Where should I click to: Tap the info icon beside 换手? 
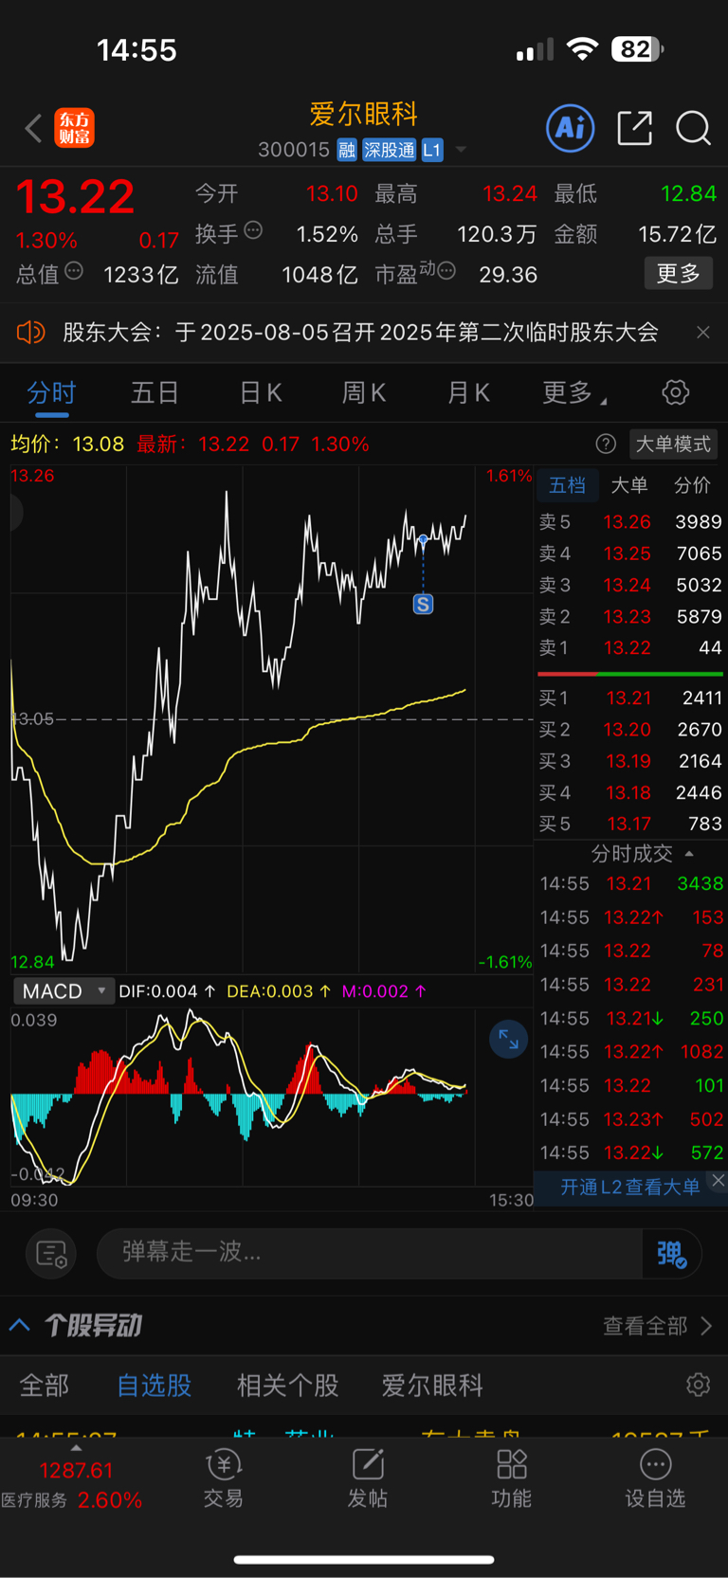253,229
